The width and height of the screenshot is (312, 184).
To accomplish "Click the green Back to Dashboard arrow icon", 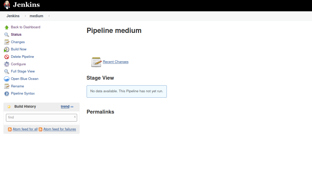I will click(x=7, y=27).
